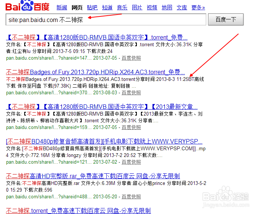Viewport: 264px width, 214px height.
Task: Open result Badges.of.Fury.2013.720p.HDRip torrent
Action: [x=95, y=72]
